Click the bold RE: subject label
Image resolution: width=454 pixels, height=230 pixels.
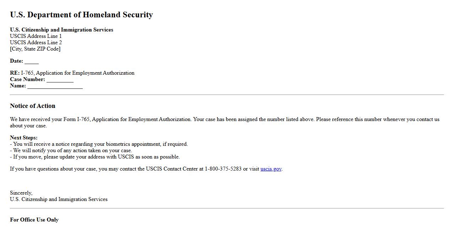[x=15, y=73]
